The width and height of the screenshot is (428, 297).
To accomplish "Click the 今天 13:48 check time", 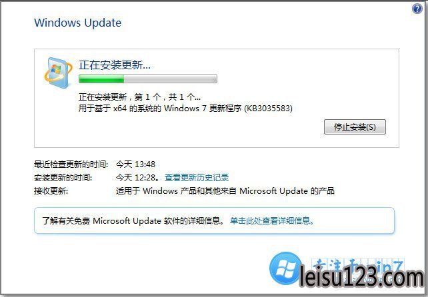I will [135, 164].
